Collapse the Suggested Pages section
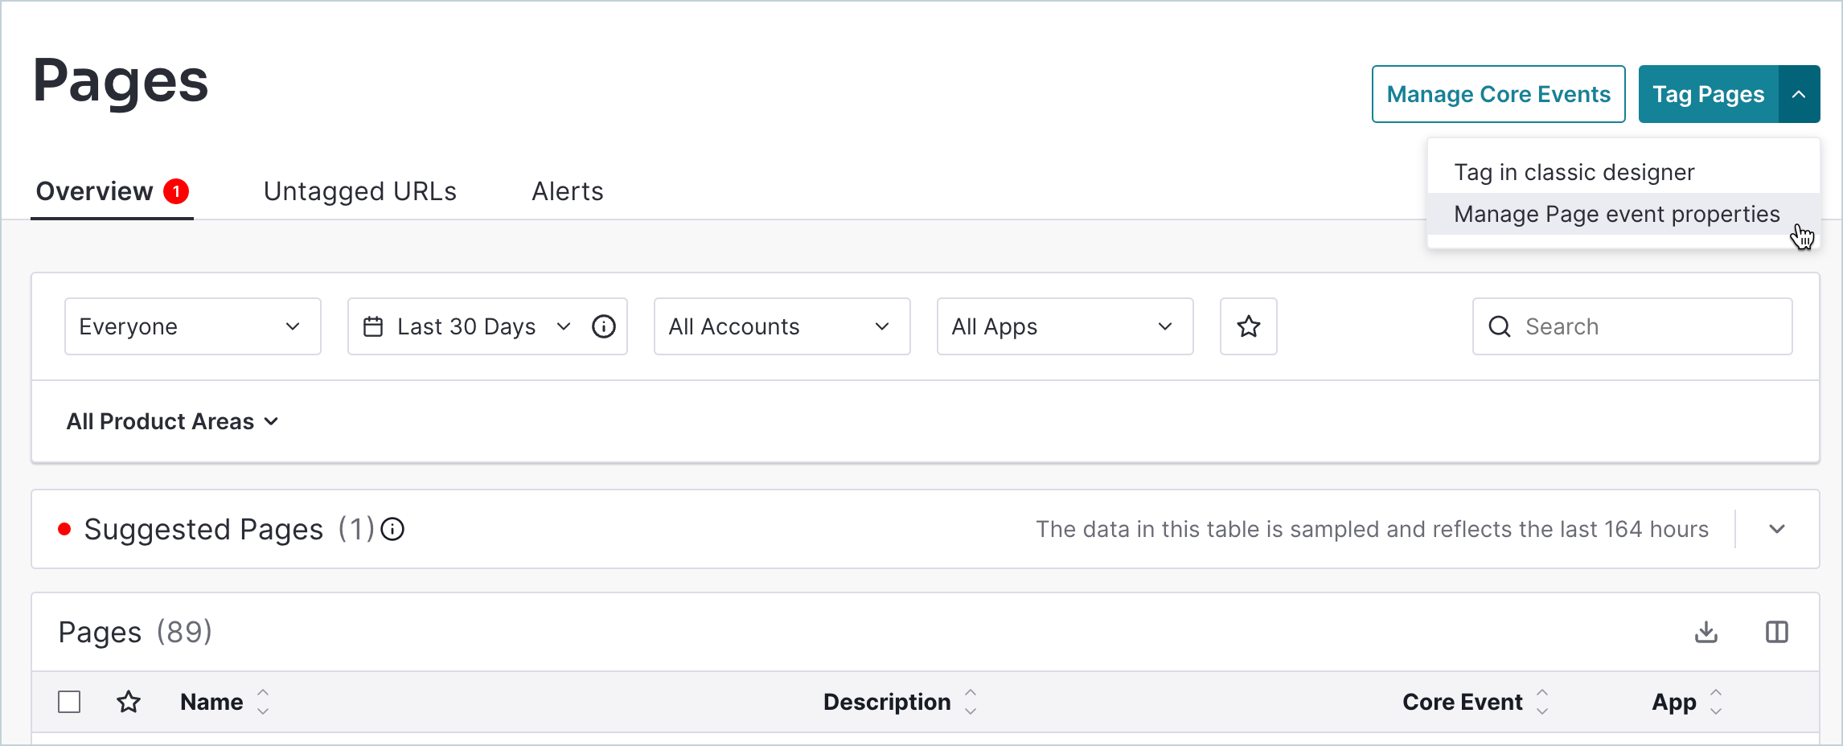 click(1777, 530)
